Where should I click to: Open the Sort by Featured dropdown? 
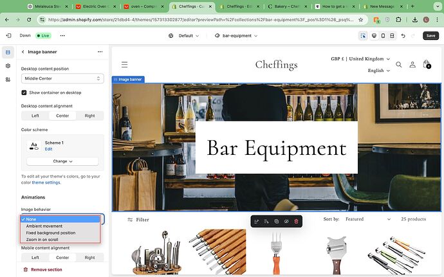point(368,219)
